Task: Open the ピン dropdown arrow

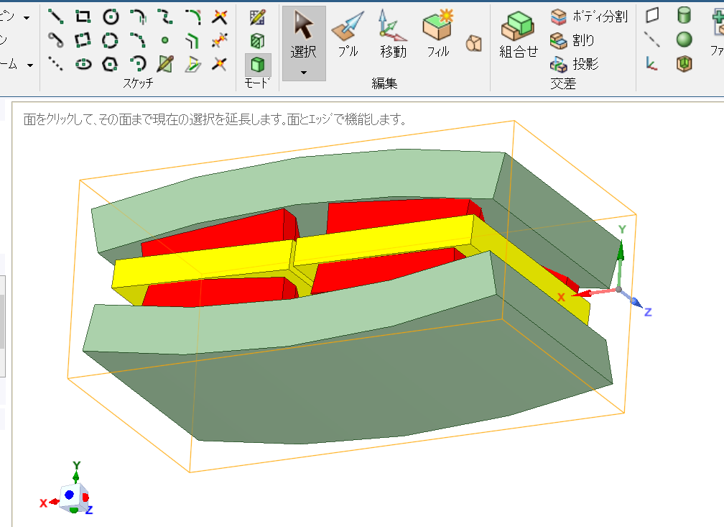Action: pos(27,17)
